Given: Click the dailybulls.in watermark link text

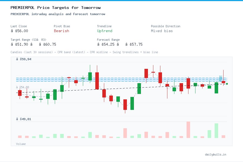Looking at the screenshot, I should click(215, 154).
